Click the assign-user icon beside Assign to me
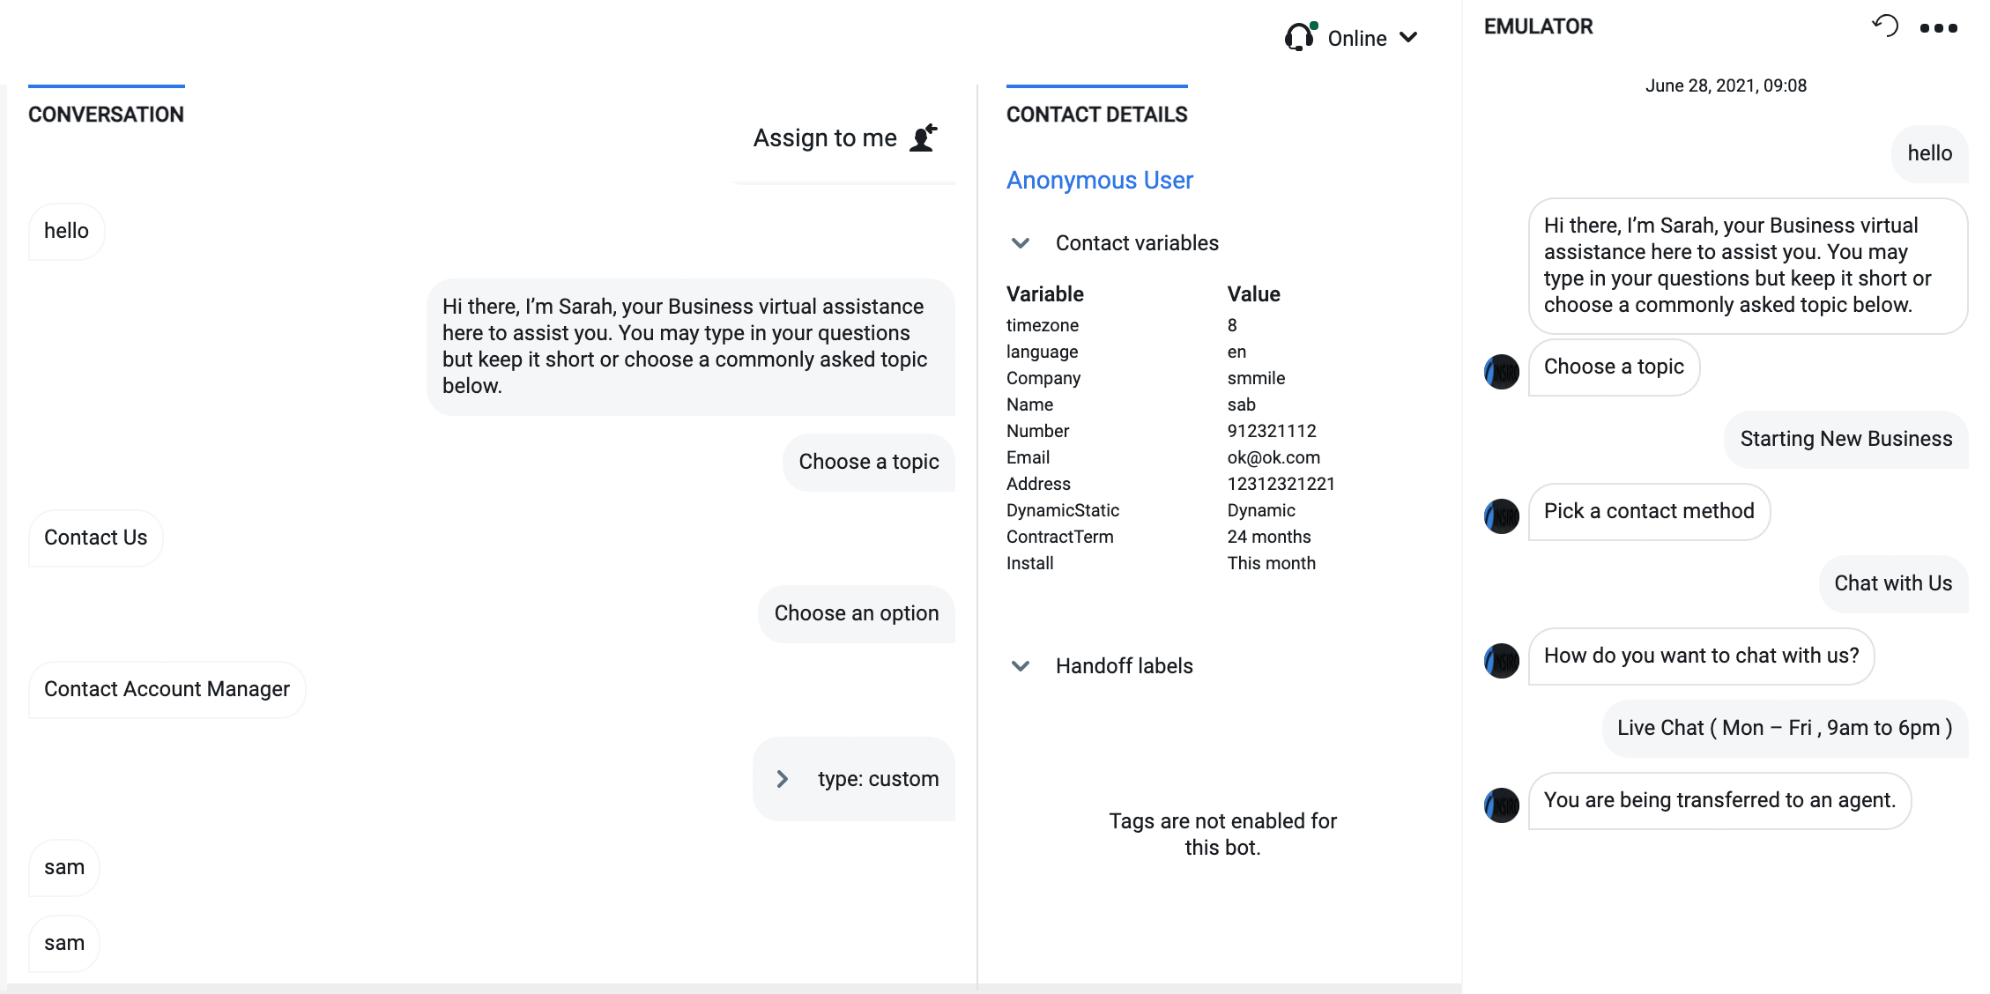 pyautogui.click(x=923, y=138)
